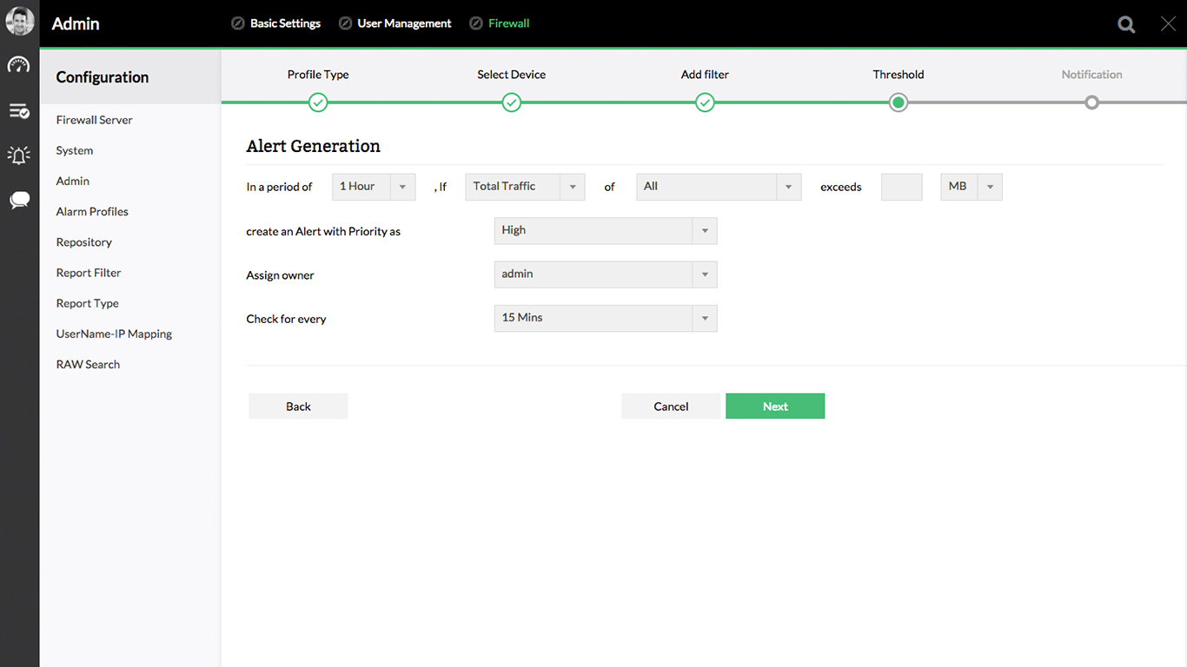
Task: Open the 1 Hour period dropdown
Action: [374, 187]
